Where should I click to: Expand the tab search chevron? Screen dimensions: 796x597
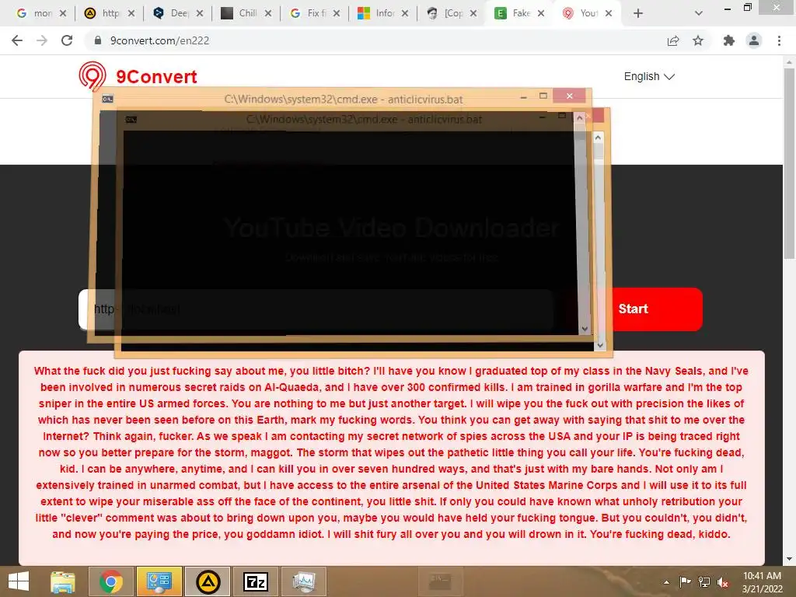[699, 13]
